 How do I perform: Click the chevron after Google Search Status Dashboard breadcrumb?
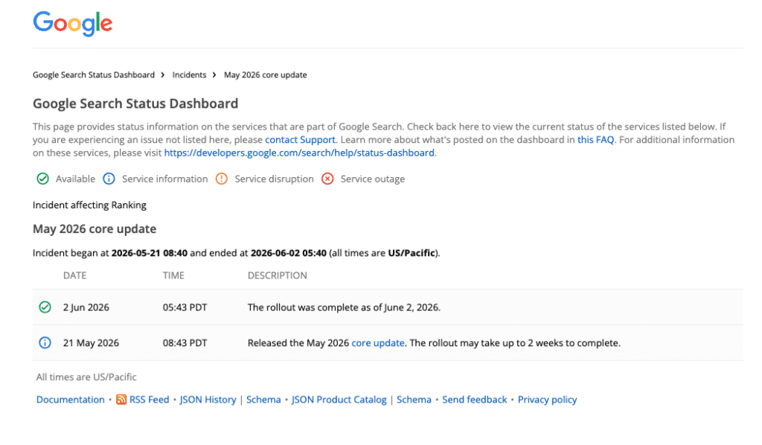[163, 75]
